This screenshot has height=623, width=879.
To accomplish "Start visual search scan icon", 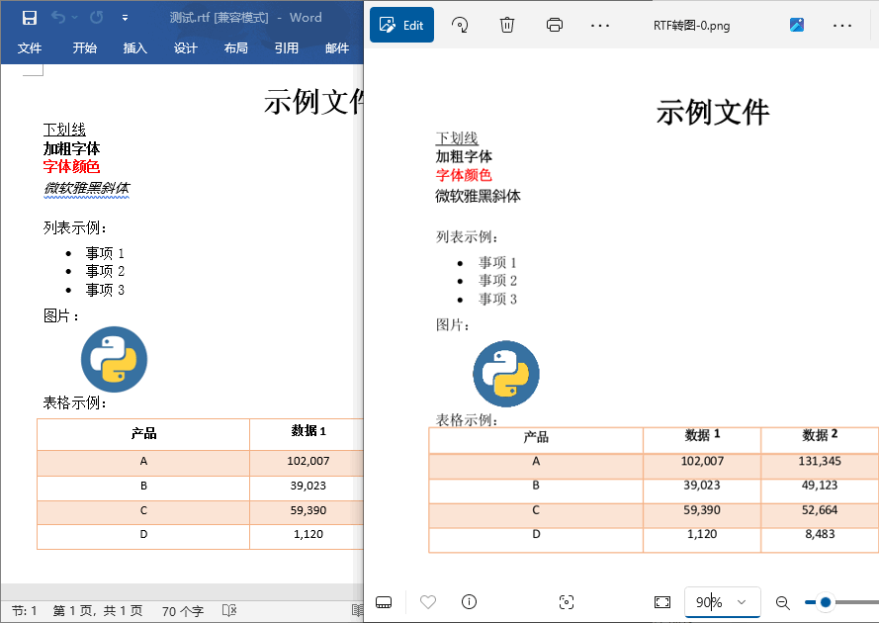I will coord(567,601).
